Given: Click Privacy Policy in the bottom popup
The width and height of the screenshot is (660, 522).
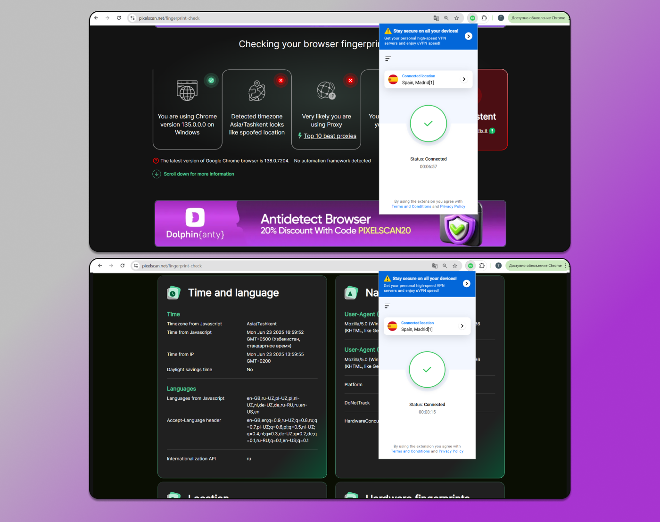Looking at the screenshot, I should point(451,451).
